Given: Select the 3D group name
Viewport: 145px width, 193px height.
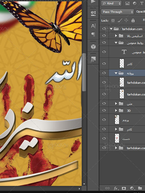Looking at the screenshot, I should tap(129, 111).
